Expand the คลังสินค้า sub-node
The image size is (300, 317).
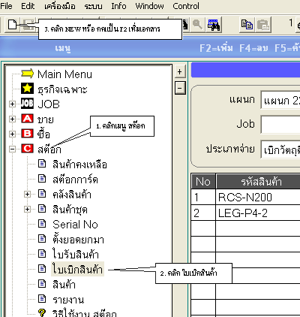coord(27,194)
